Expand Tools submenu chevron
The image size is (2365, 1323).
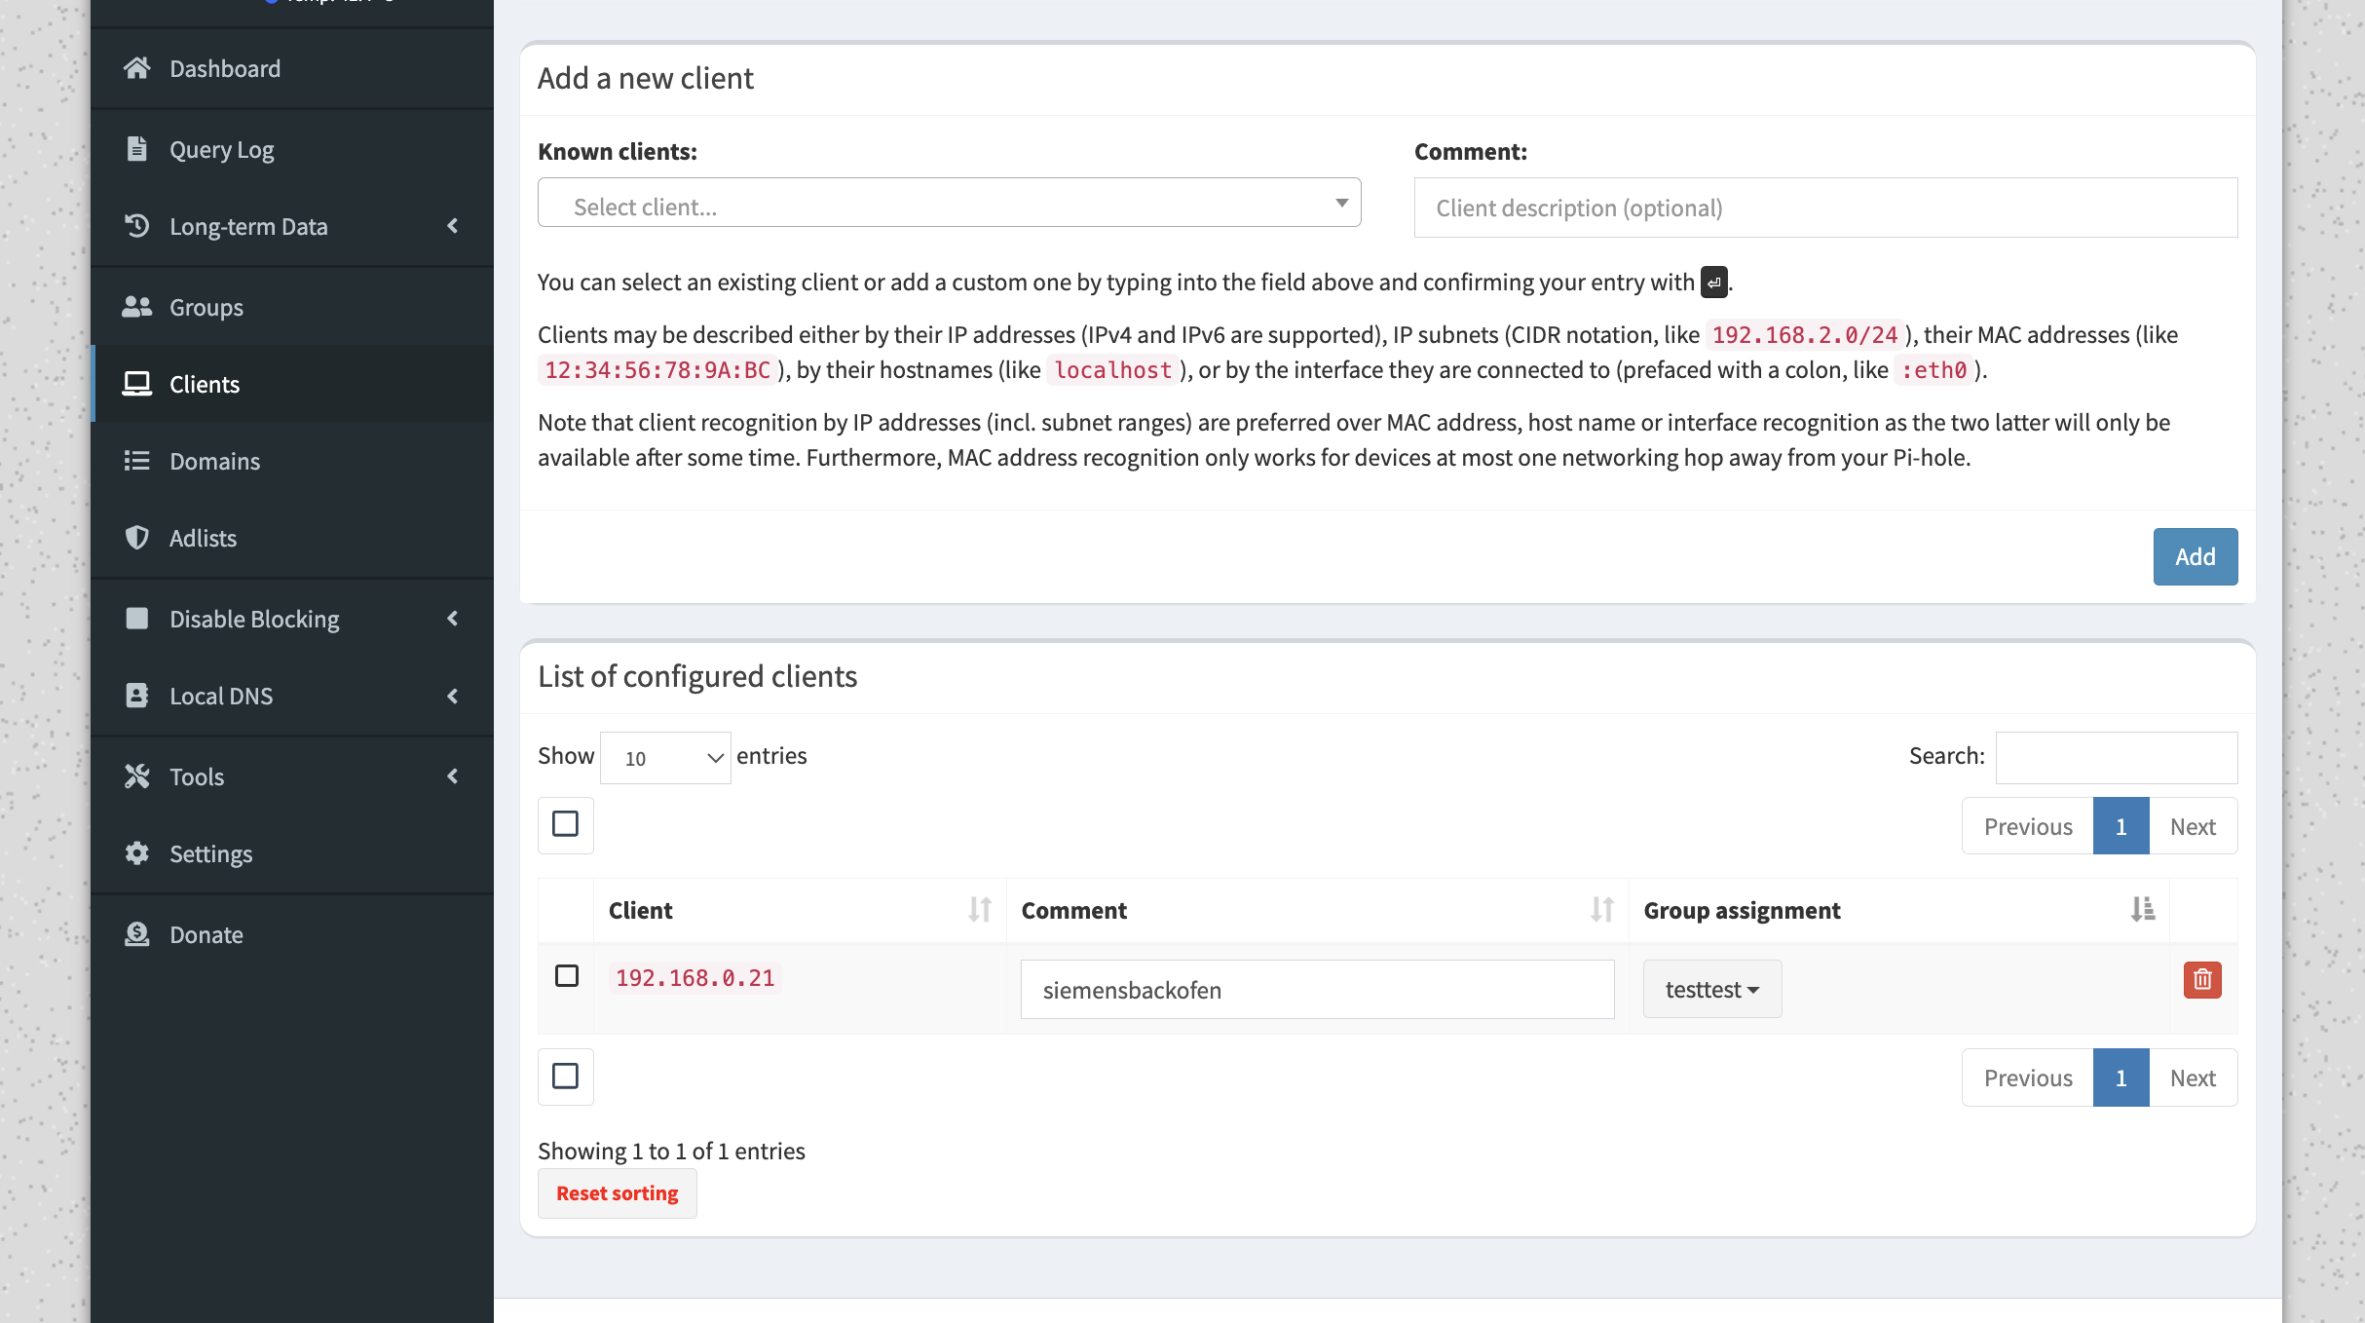coord(453,776)
